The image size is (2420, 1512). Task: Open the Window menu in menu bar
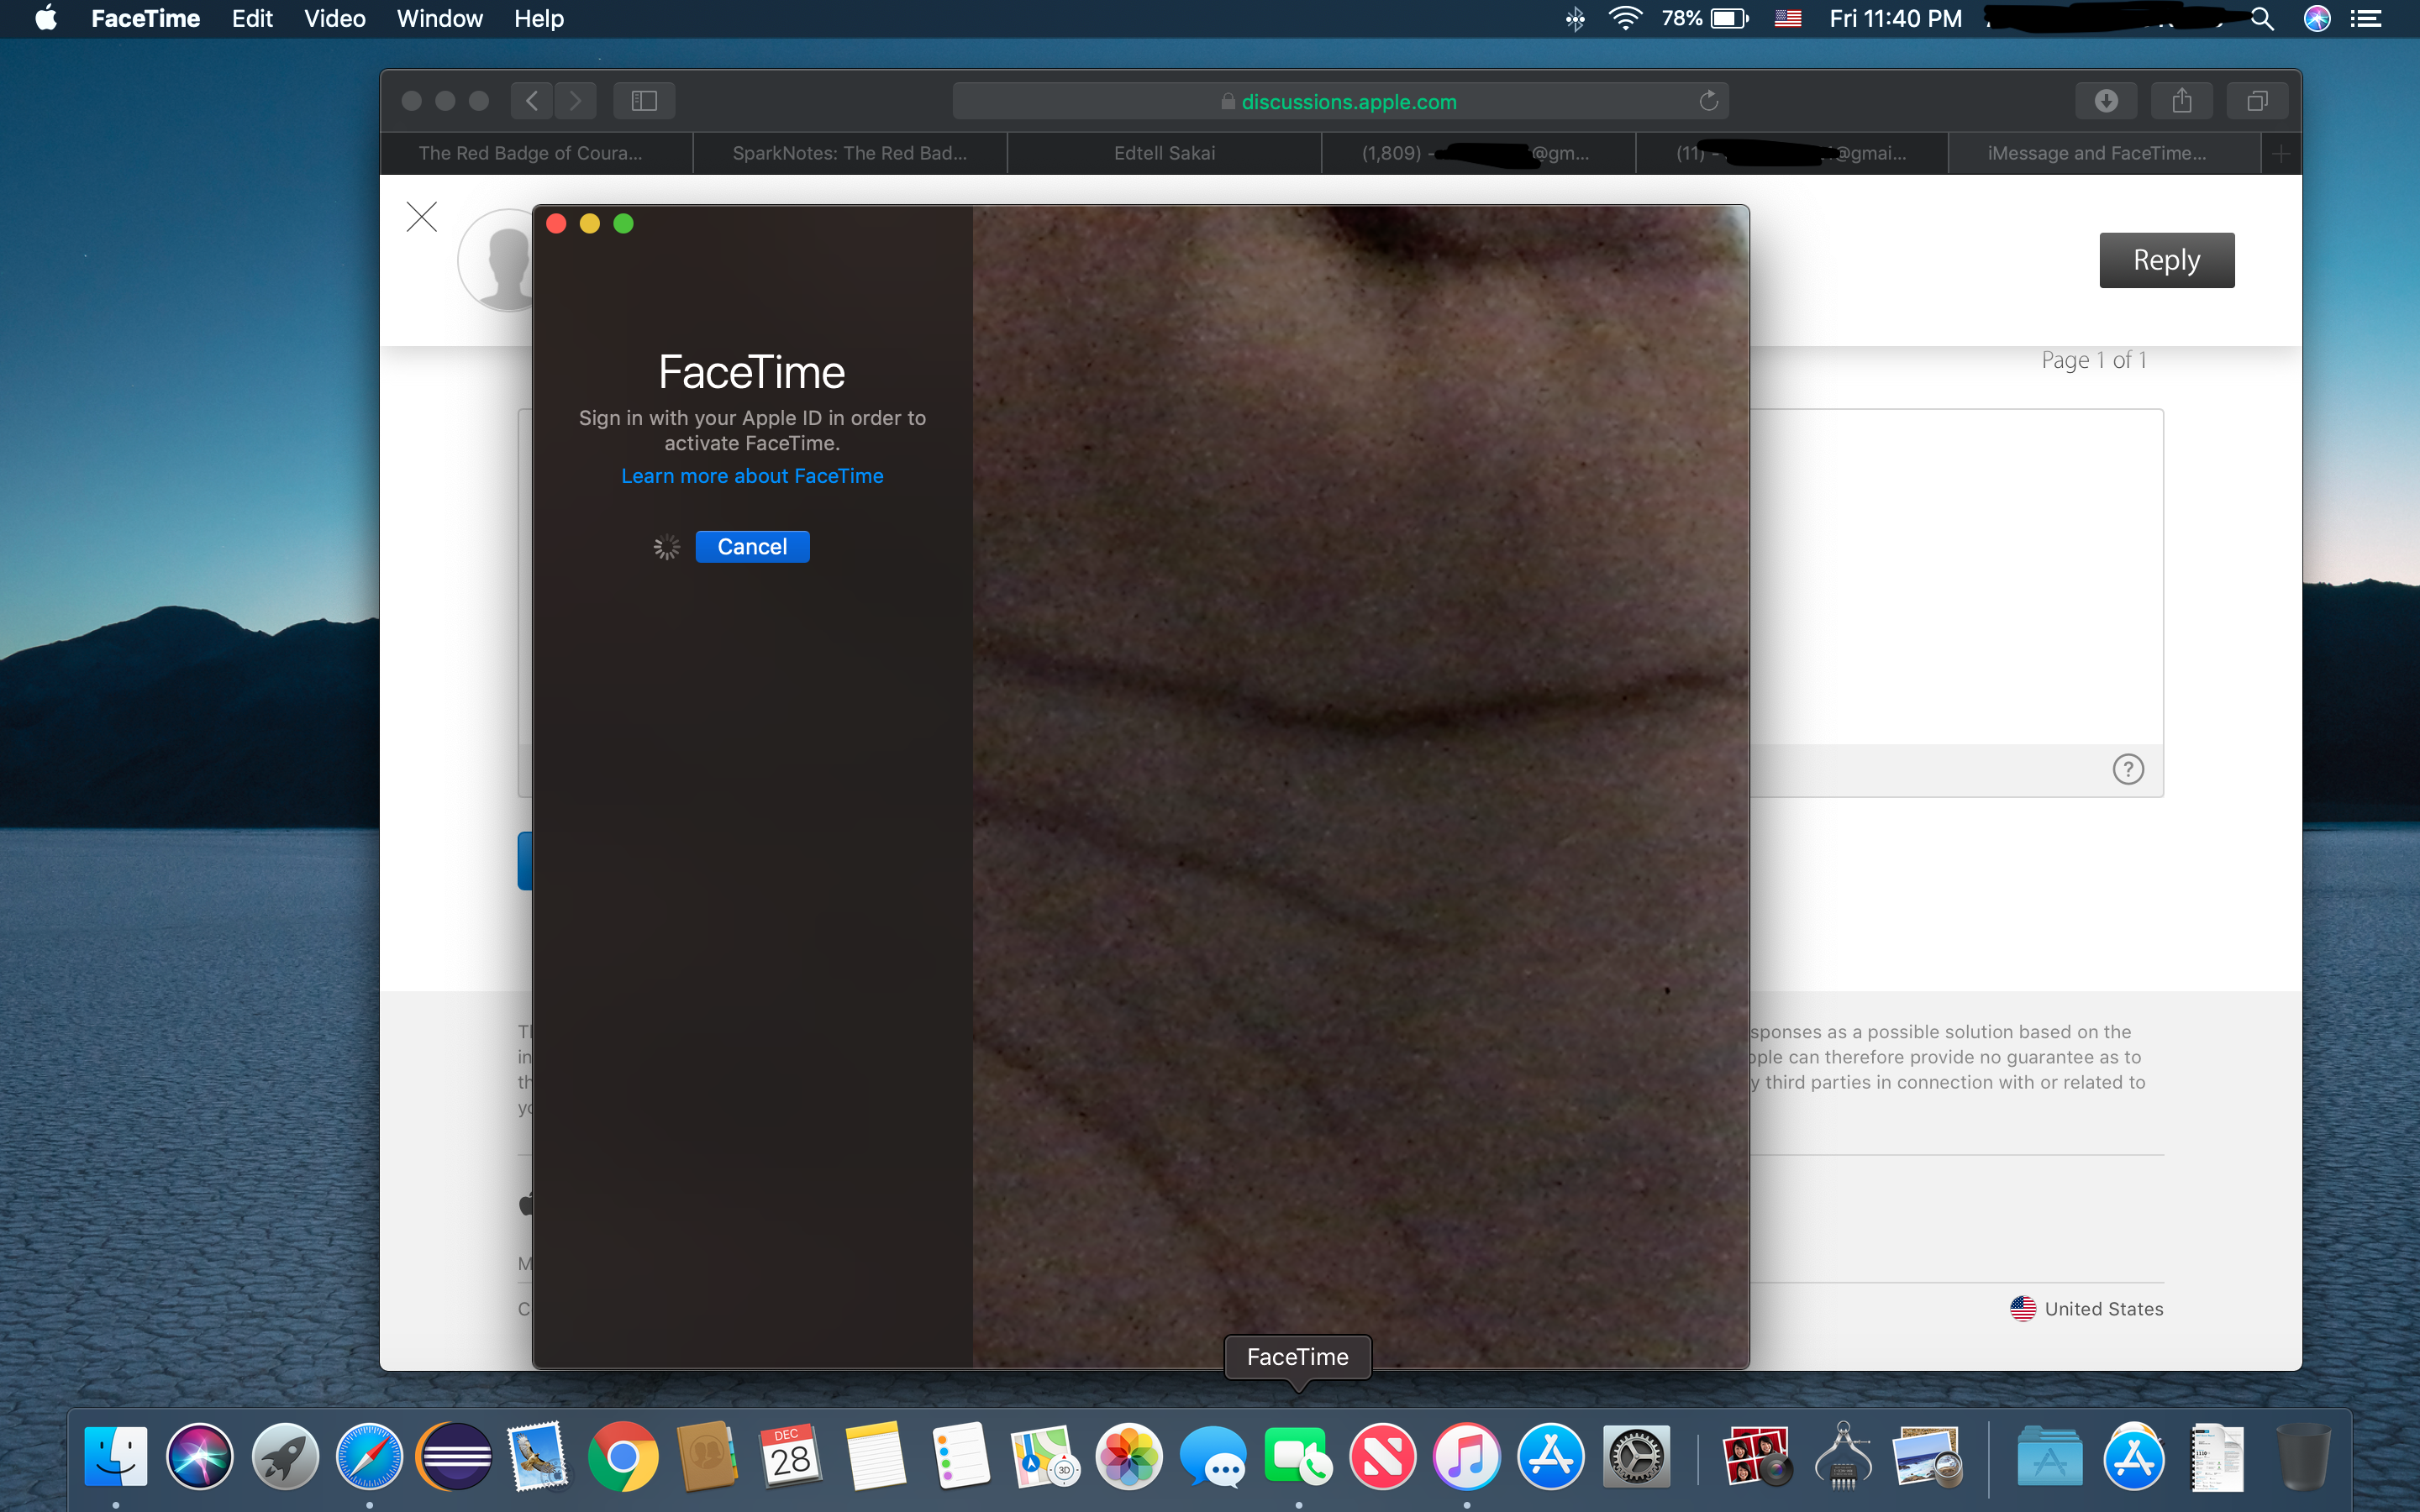pyautogui.click(x=439, y=19)
